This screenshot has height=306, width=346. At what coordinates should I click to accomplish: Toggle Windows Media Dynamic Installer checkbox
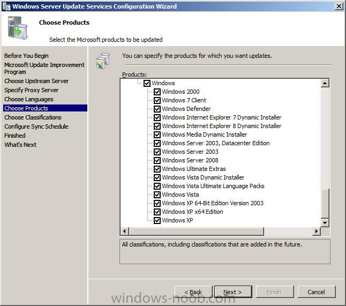(x=157, y=135)
